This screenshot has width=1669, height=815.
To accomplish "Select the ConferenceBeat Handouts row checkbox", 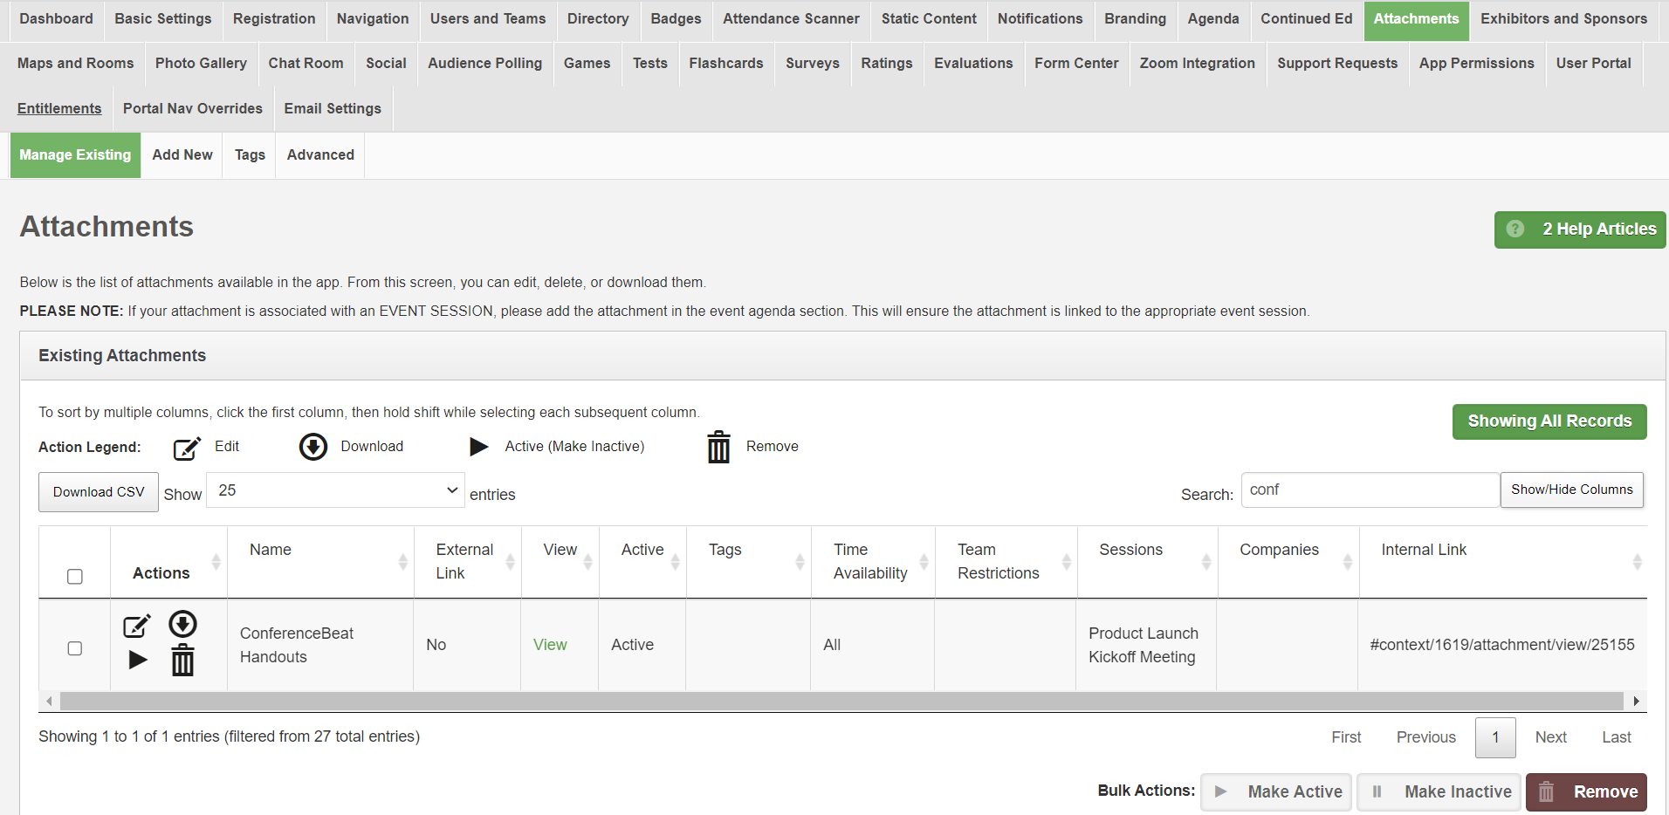I will (x=75, y=648).
